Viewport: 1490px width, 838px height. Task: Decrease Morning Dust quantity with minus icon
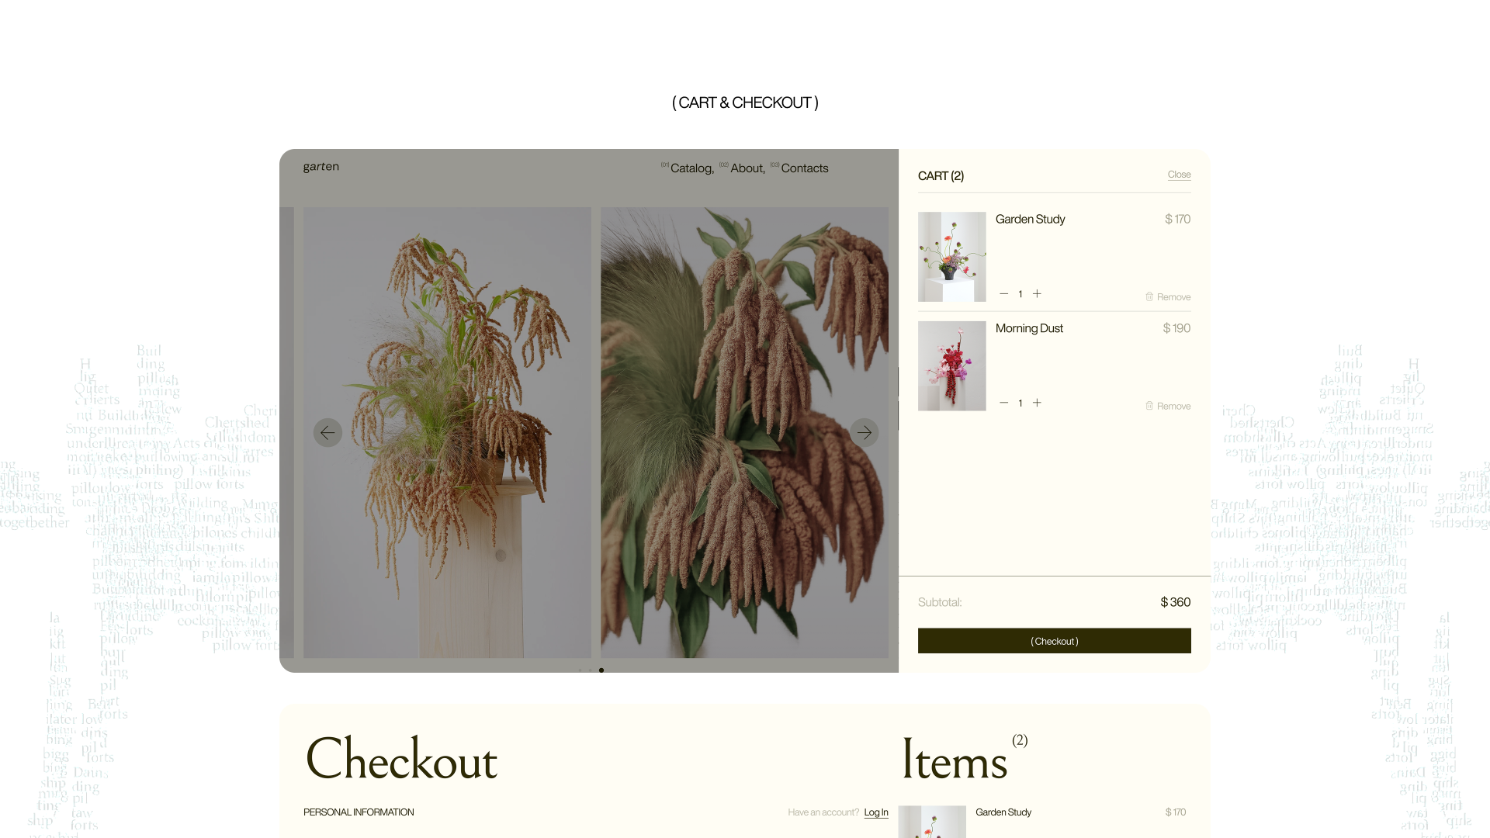tap(1003, 403)
